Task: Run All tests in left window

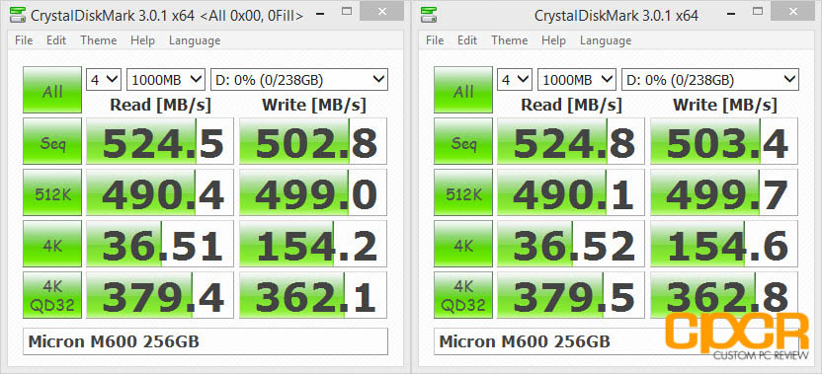Action: click(x=52, y=90)
